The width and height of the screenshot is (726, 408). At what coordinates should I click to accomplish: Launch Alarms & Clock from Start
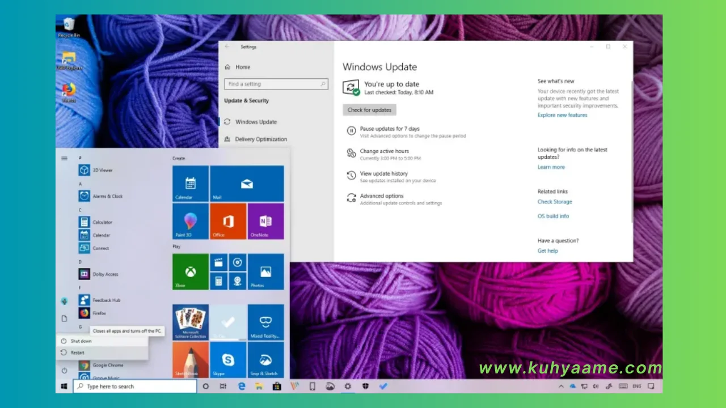pos(100,196)
